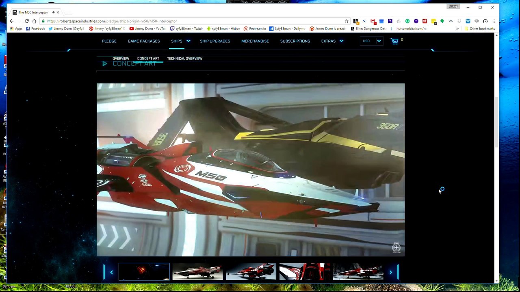The height and width of the screenshot is (292, 520).
Task: Open the Elite: Dangerous Data bookmark
Action: point(368,29)
